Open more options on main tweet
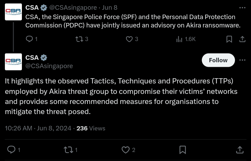Screen dimensions: 251x161 tap(242, 60)
